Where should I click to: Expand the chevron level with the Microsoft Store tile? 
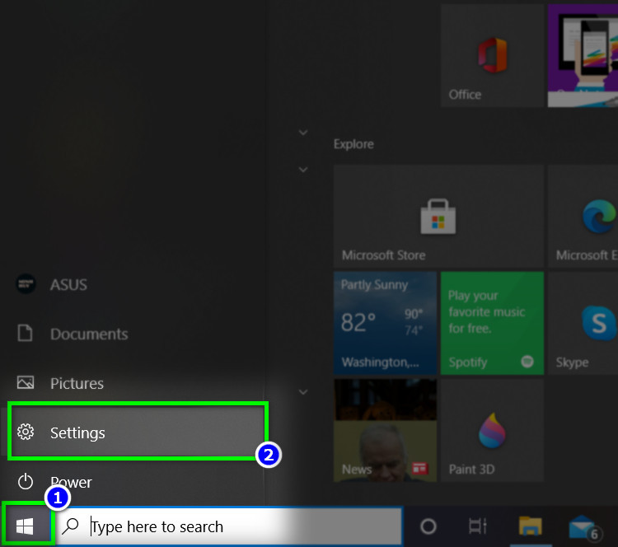[303, 170]
